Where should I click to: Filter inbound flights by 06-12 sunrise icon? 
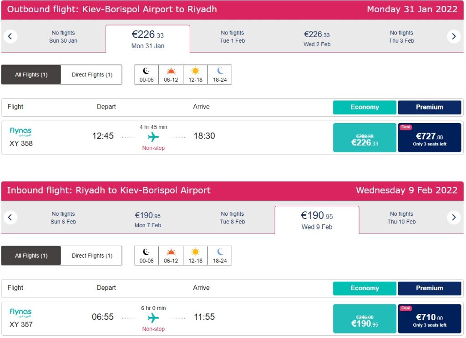click(171, 255)
